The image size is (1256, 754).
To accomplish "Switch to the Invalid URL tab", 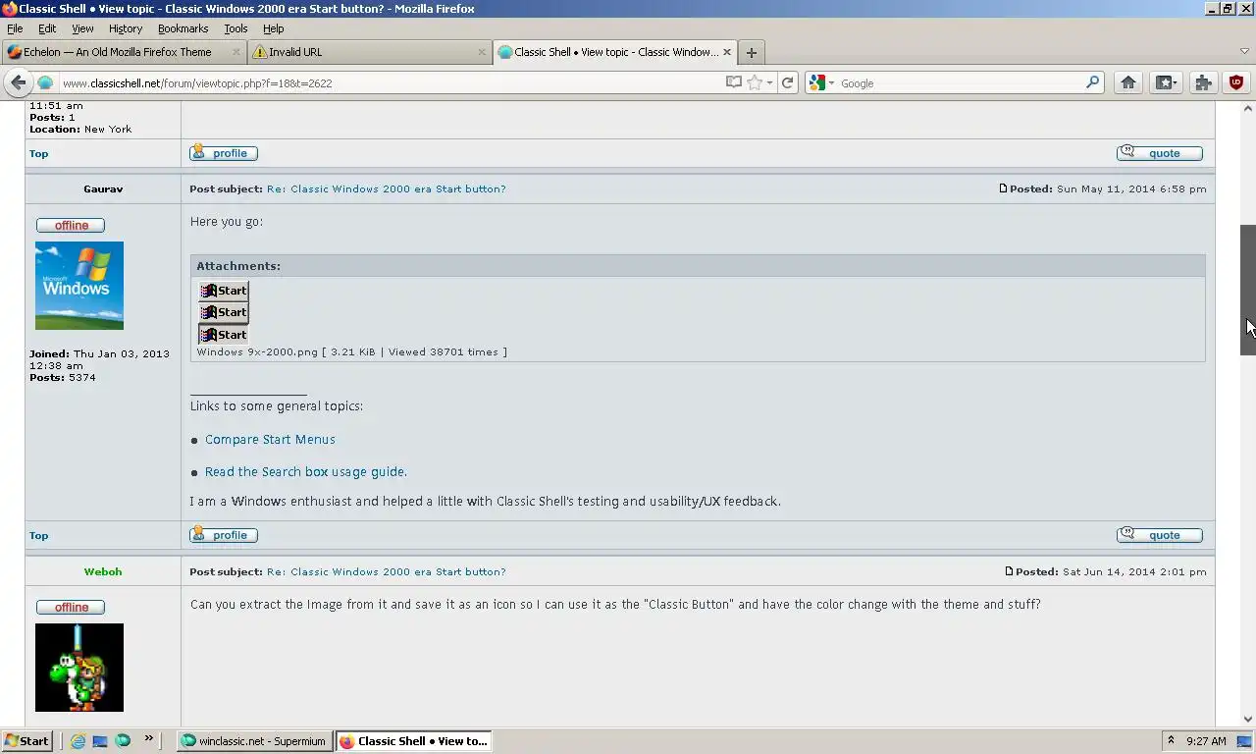I will [x=368, y=52].
